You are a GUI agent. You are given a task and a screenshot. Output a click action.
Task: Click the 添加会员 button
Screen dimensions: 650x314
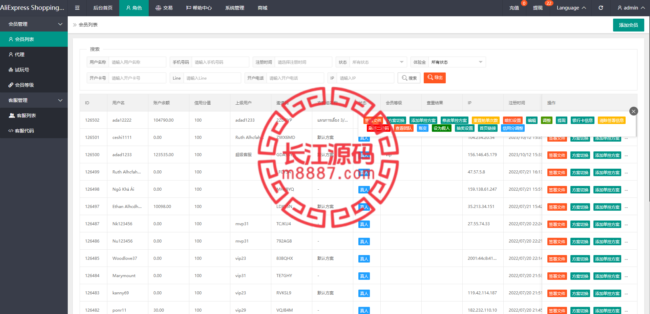[x=628, y=25]
